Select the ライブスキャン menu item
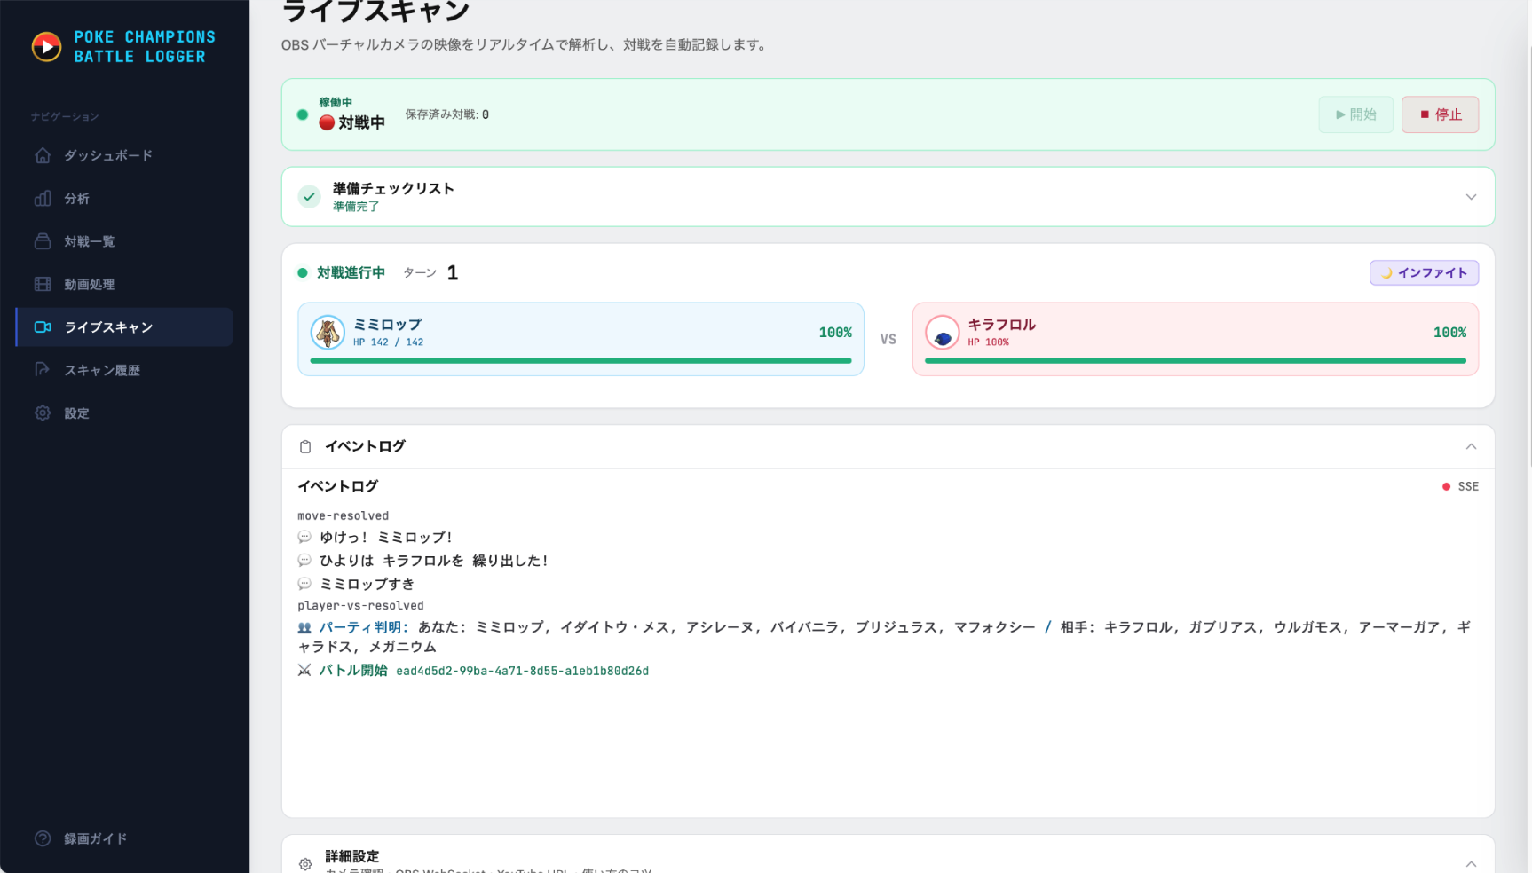This screenshot has height=873, width=1532. click(x=124, y=327)
